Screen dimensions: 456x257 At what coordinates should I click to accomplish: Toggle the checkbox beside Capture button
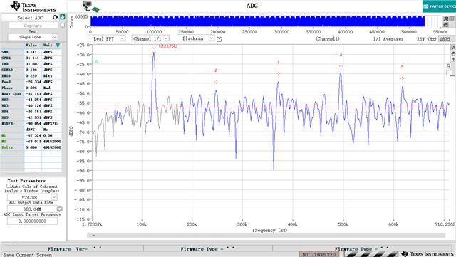[63, 26]
